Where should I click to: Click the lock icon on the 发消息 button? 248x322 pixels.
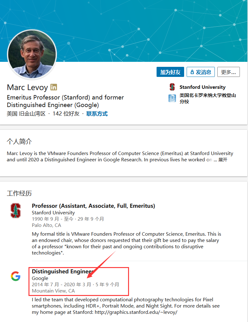point(192,72)
